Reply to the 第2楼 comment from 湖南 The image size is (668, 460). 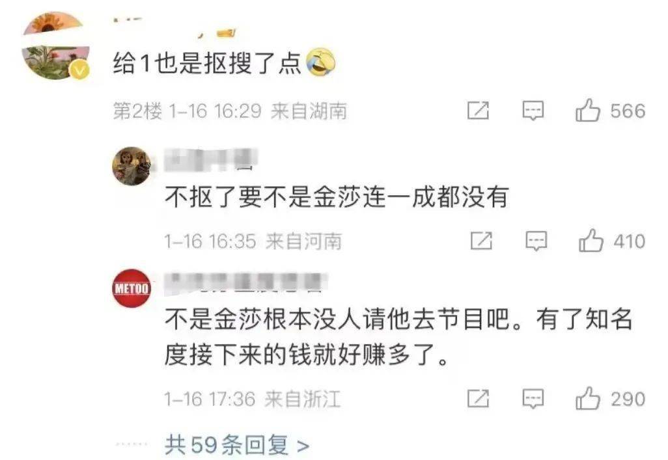[533, 111]
